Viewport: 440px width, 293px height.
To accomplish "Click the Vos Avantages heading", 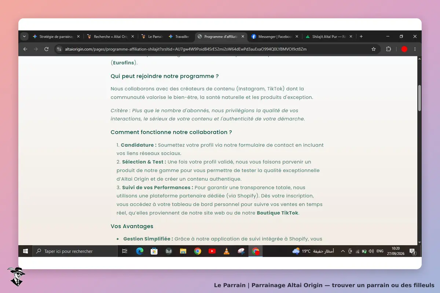I will 132,226.
